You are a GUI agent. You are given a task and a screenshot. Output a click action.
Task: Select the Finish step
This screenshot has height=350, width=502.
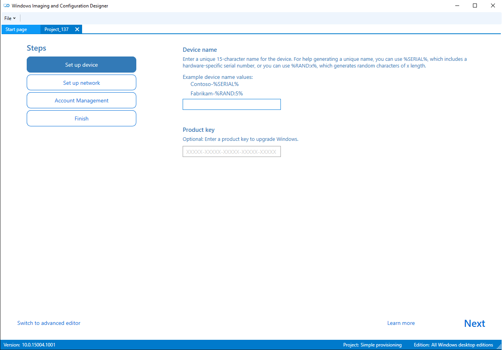(81, 118)
